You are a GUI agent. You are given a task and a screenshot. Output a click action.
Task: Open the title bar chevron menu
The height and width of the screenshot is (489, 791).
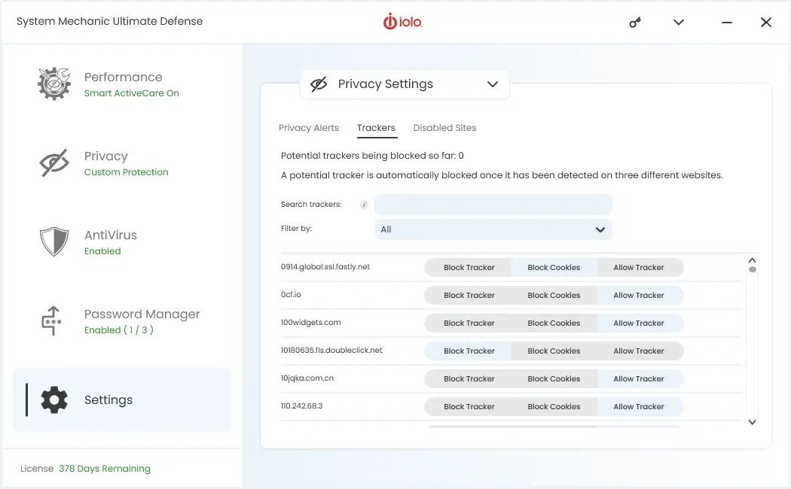[x=679, y=23]
